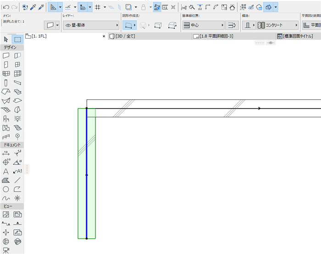Select the Stair tool
The image size is (321, 254).
pos(17,128)
